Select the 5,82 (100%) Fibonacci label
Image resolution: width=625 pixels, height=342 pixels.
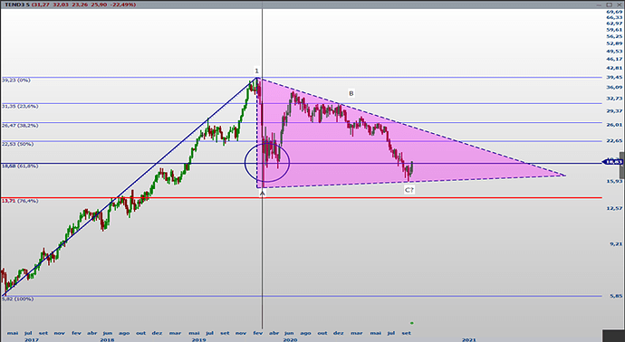(17, 299)
